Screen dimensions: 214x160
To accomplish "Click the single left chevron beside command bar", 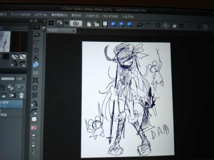I will coord(44,21).
